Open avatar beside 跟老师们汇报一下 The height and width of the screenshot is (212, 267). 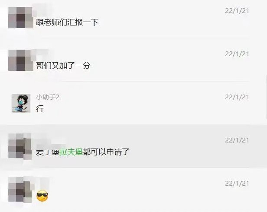(20, 17)
